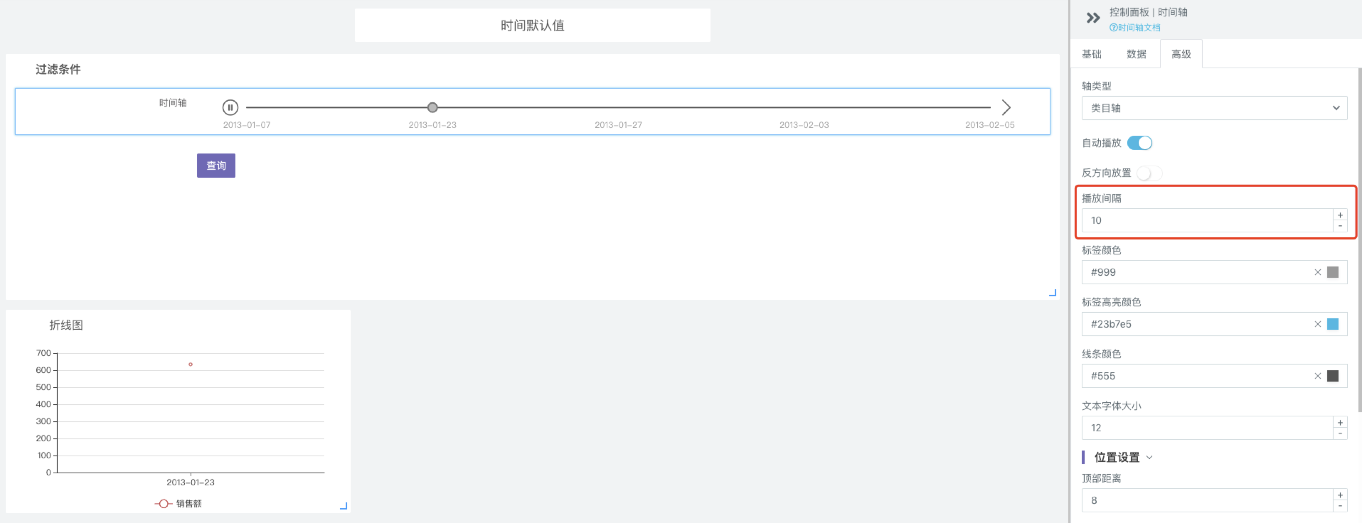Click the 顶部距离 input field
The width and height of the screenshot is (1362, 523).
1207,500
